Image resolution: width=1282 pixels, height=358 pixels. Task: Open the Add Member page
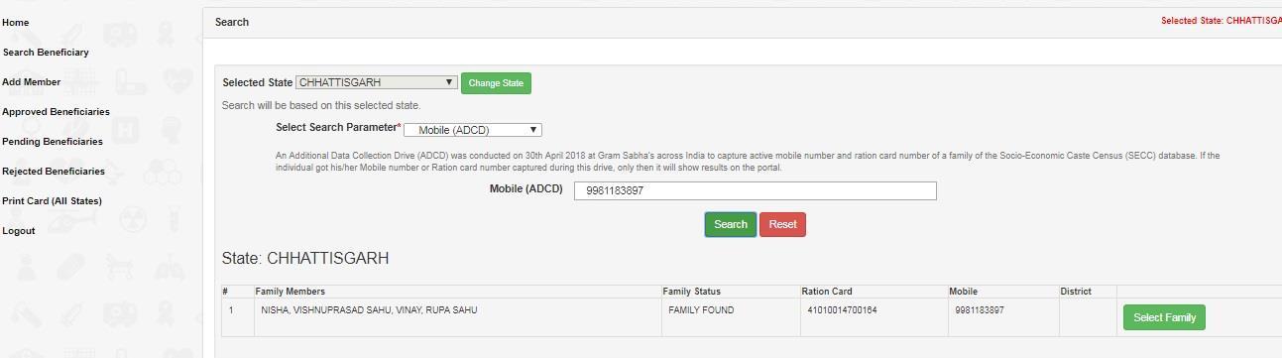(x=32, y=82)
